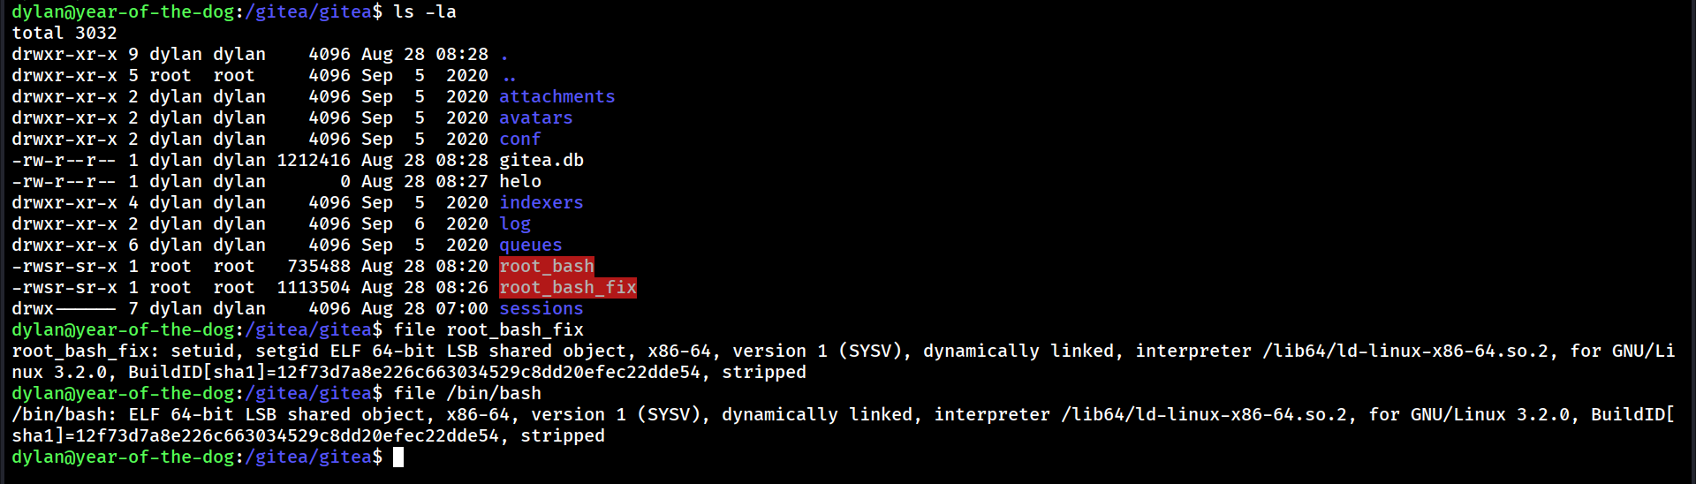Click the avatars directory entry
This screenshot has width=1696, height=484.
(535, 117)
